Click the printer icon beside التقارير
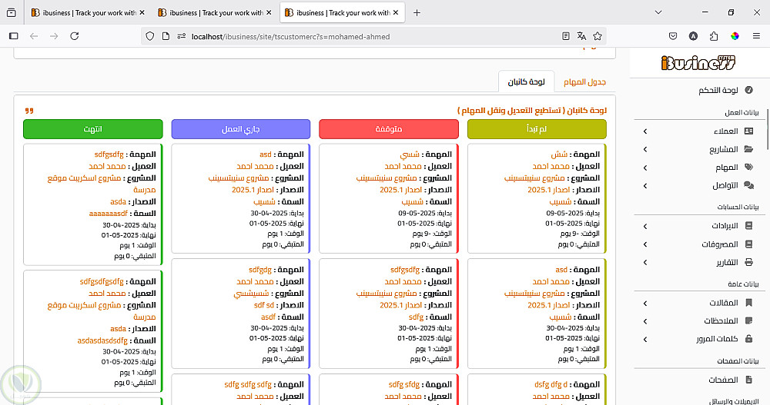The height and width of the screenshot is (405, 770). (748, 262)
